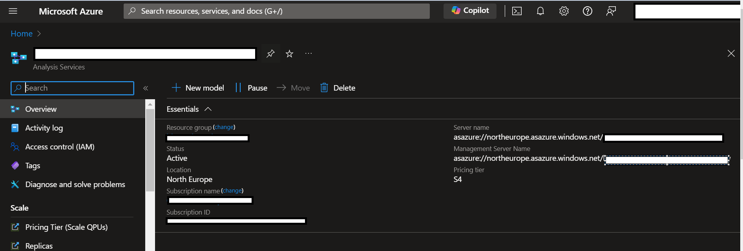
Task: Click the Overview sidebar icon
Action: coord(15,109)
